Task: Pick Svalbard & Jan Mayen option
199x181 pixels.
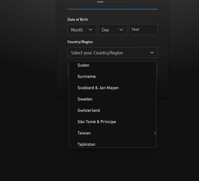Action: pyautogui.click(x=98, y=88)
